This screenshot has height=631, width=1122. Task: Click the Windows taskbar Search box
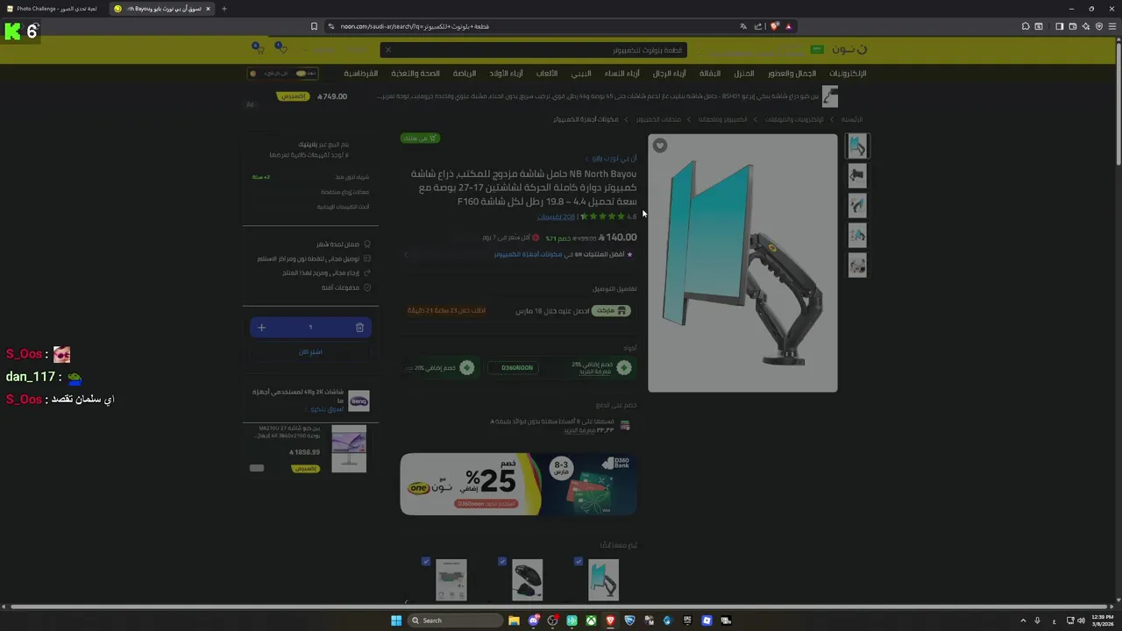(x=456, y=620)
